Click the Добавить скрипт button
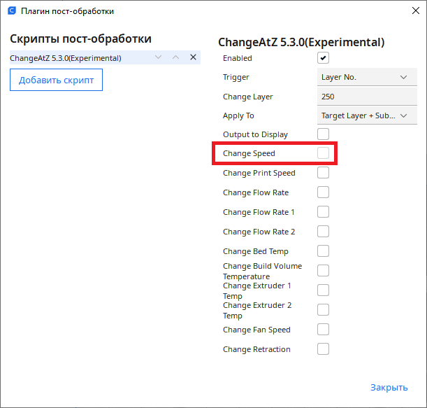This screenshot has width=427, height=408. coord(57,80)
